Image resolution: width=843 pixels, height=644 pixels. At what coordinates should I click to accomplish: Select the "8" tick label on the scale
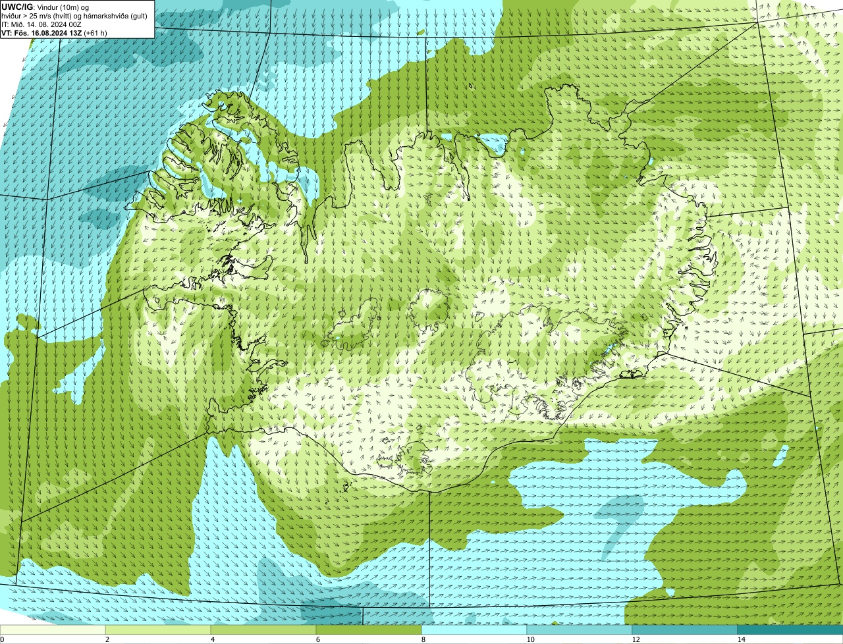click(x=423, y=639)
